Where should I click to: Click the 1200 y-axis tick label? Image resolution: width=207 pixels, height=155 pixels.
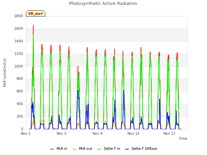(19, 54)
